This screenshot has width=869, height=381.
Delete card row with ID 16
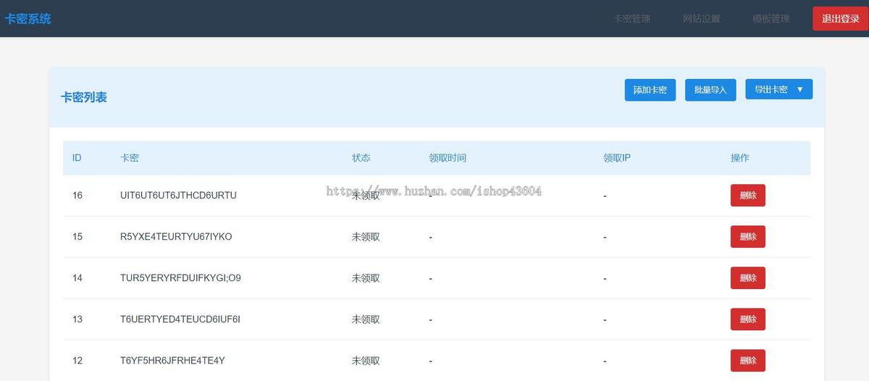(747, 196)
